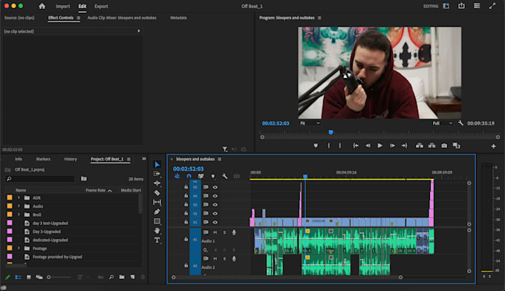Step back one frame

[x=368, y=145]
